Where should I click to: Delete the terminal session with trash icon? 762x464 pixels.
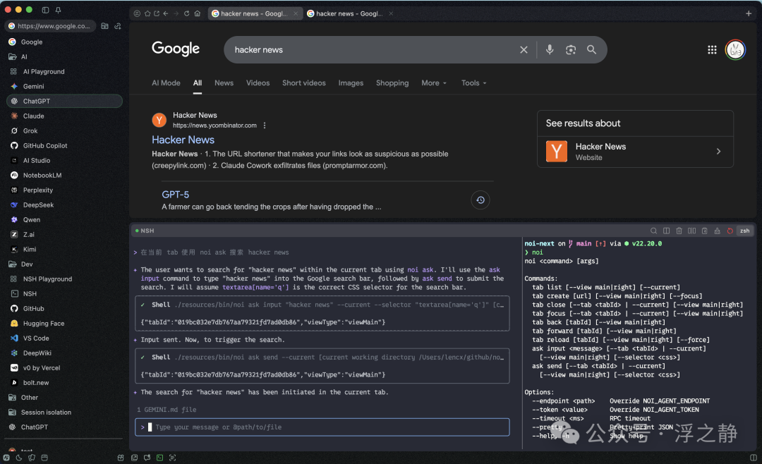[x=679, y=231]
